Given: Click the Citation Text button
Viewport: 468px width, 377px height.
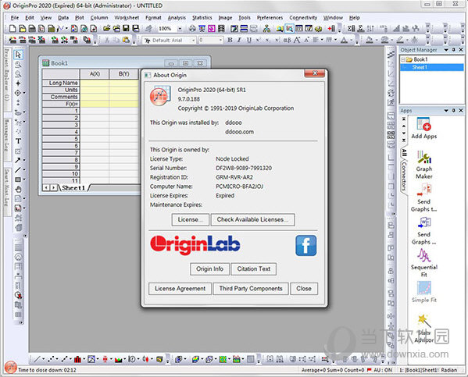Looking at the screenshot, I should coord(254,269).
